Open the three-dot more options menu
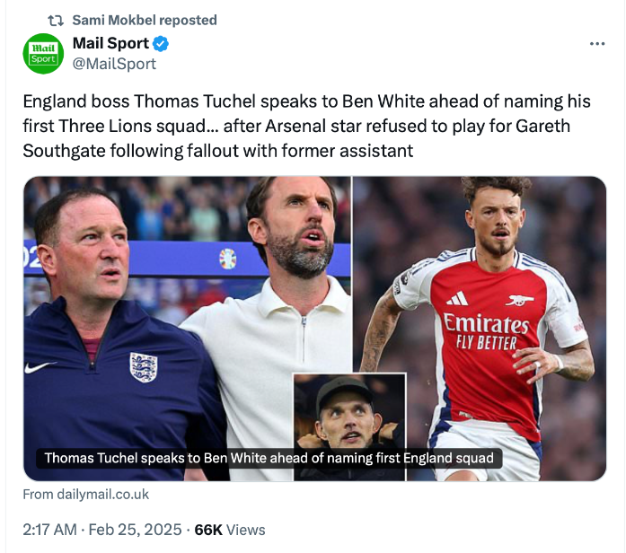This screenshot has width=626, height=553. [597, 44]
